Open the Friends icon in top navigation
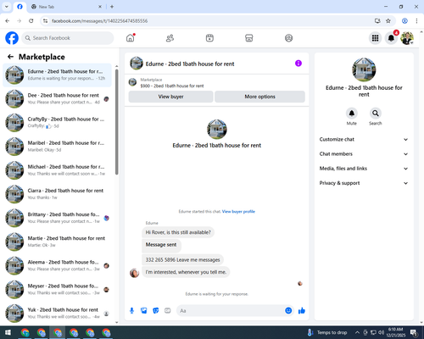 coord(170,38)
